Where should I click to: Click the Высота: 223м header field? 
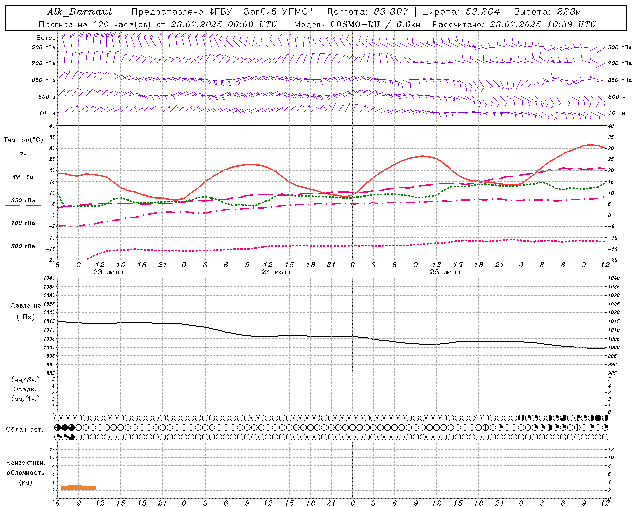(547, 12)
